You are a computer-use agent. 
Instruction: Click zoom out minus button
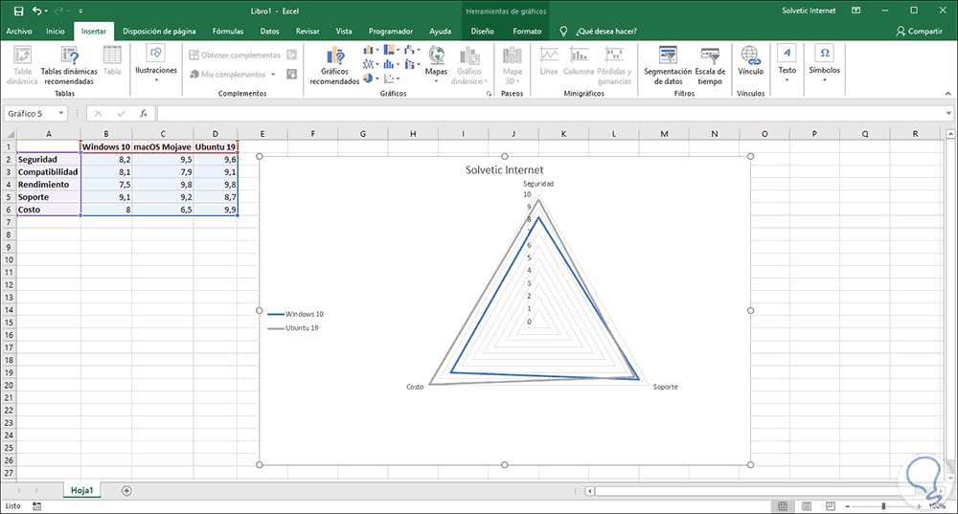tap(848, 506)
